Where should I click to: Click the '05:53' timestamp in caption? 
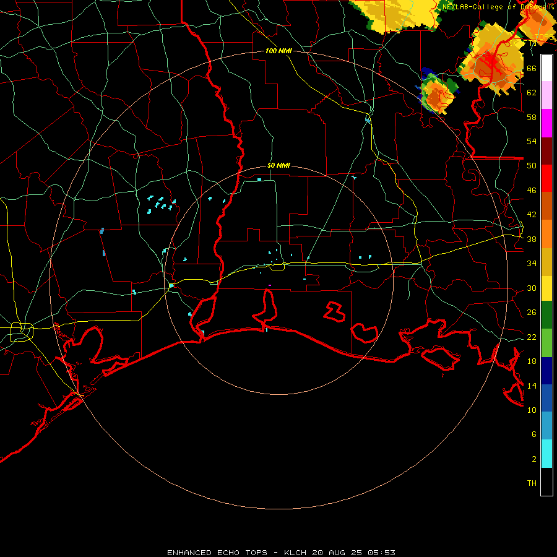tap(381, 553)
